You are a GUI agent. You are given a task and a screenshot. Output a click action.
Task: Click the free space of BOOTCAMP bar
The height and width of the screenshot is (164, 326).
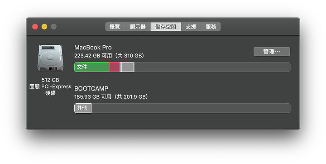(191, 108)
